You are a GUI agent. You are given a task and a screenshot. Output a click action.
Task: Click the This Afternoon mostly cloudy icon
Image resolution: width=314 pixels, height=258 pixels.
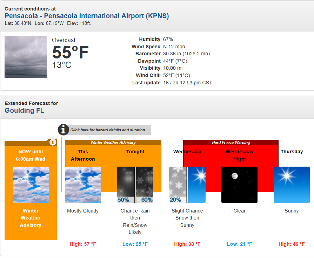click(83, 185)
